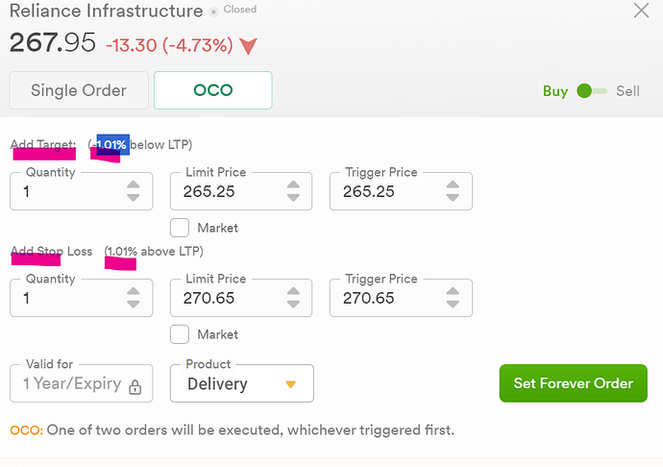Raise Stop Loss trigger price up arrow
The height and width of the screenshot is (467, 663).
click(453, 291)
